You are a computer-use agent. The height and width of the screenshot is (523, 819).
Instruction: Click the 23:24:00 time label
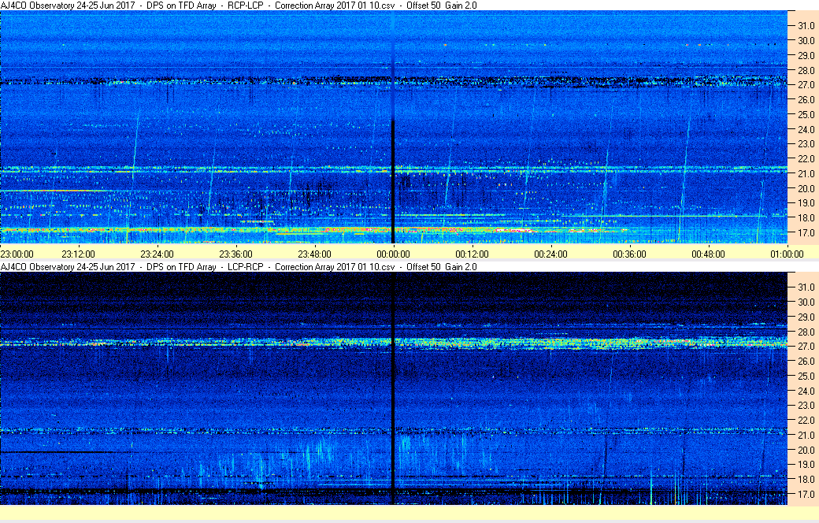tap(157, 254)
